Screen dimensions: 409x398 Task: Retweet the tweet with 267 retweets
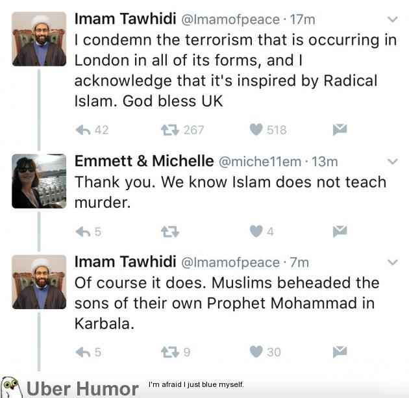pyautogui.click(x=170, y=130)
